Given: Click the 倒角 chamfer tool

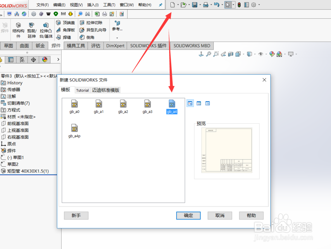Looking at the screenshot, I should (x=87, y=37).
